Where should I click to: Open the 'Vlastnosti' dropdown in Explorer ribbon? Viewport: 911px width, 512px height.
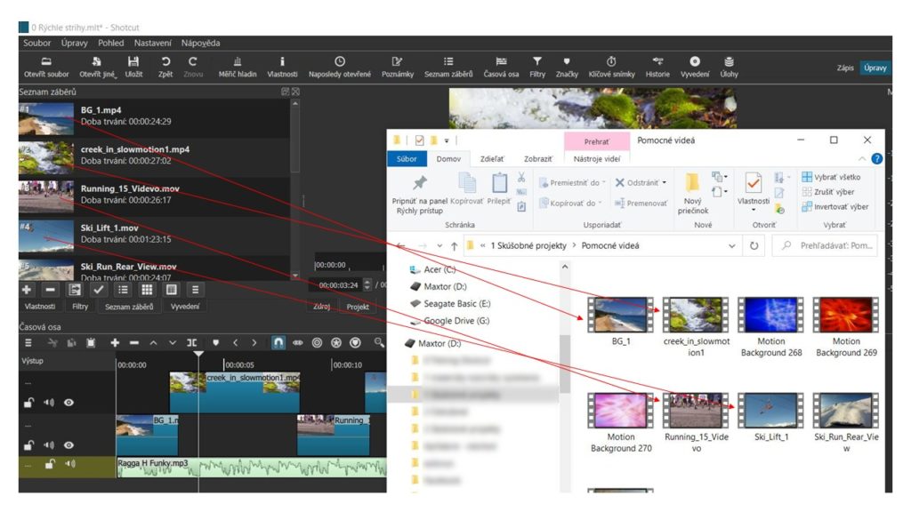tap(753, 210)
